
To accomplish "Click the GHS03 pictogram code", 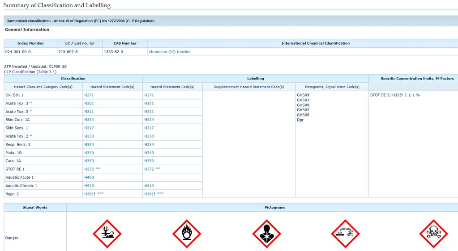I will tap(303, 100).
